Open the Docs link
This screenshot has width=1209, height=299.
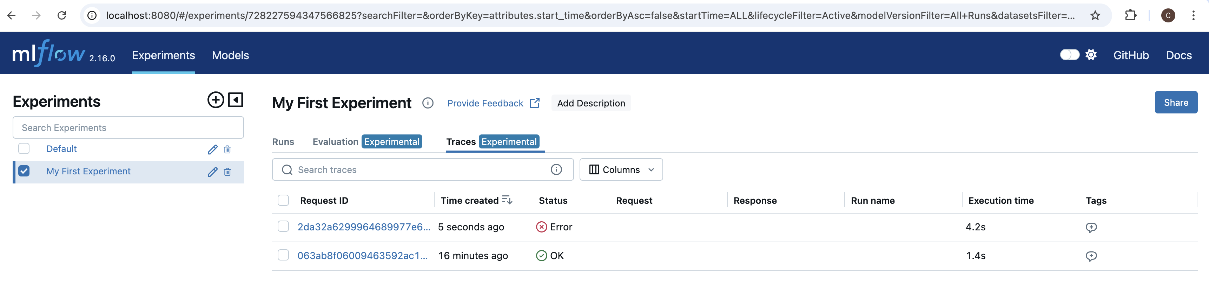coord(1179,55)
